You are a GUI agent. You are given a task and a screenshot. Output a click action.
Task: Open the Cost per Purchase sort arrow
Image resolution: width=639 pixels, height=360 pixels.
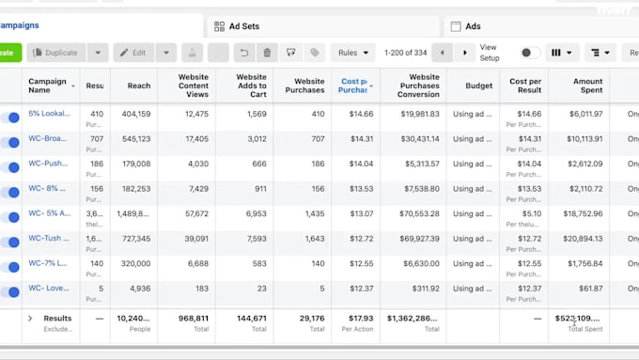pyautogui.click(x=371, y=86)
